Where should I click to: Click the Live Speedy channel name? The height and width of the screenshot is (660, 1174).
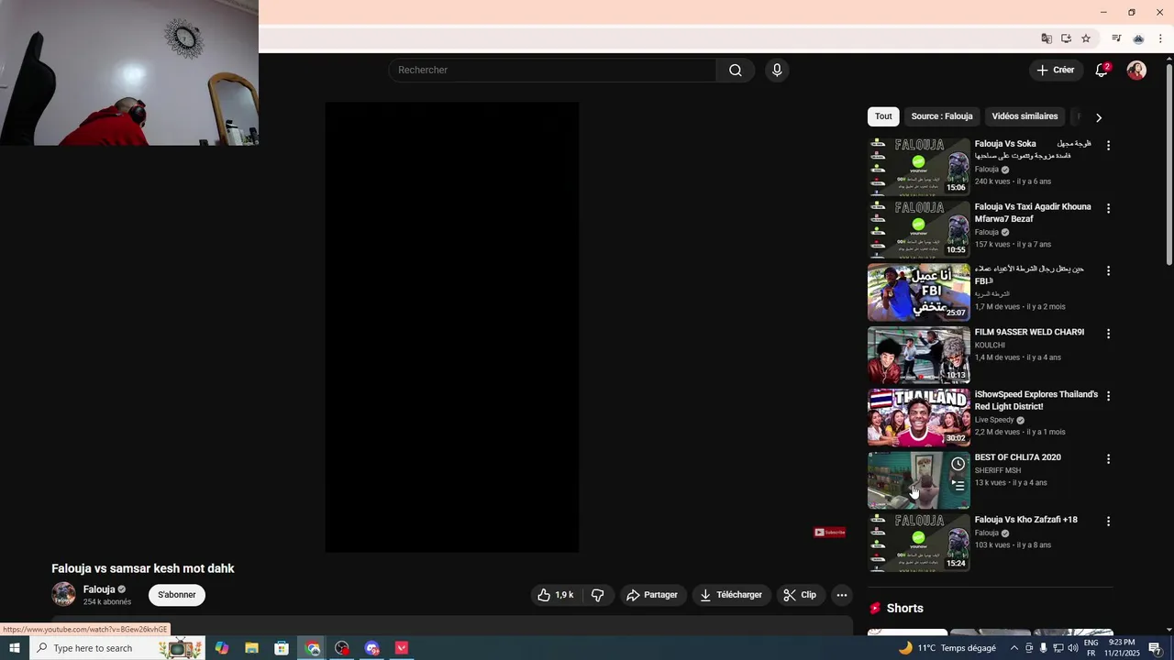(x=993, y=420)
